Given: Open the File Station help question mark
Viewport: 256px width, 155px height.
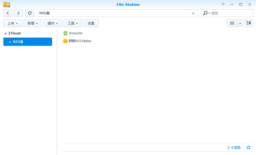Looking at the screenshot, I should [x=223, y=5].
